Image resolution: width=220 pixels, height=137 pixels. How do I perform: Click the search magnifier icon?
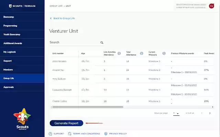(102, 42)
